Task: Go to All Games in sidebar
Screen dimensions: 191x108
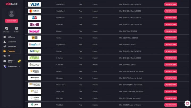Action: pyautogui.click(x=11, y=37)
